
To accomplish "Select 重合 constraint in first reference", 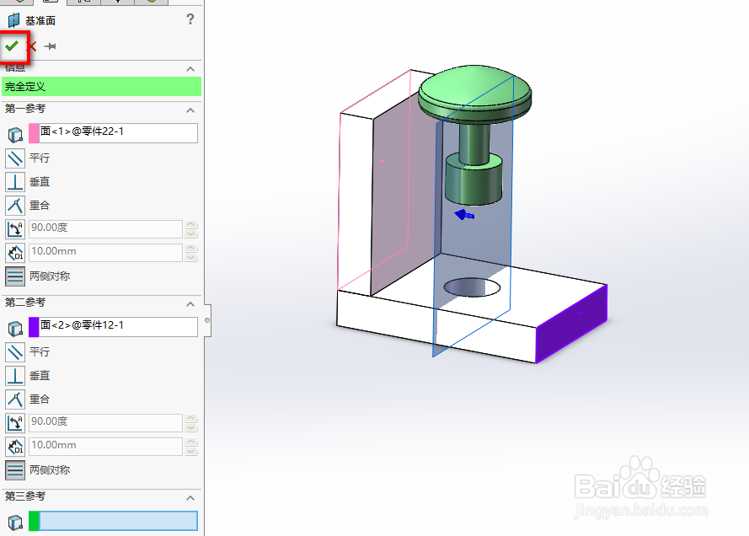I will (15, 206).
